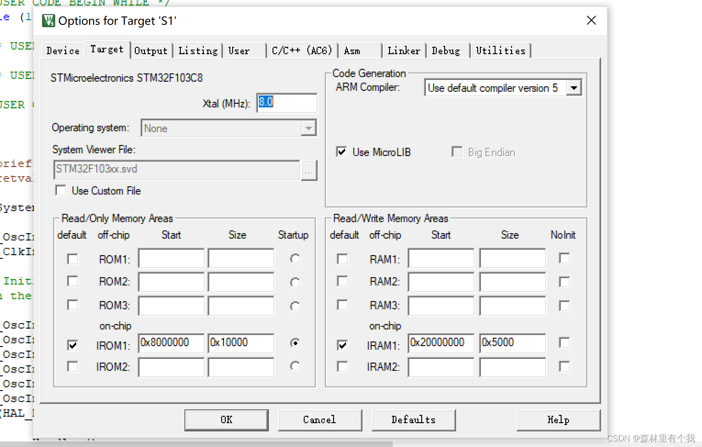The width and height of the screenshot is (702, 447).
Task: Click the RAM3 Size field
Action: coord(513,306)
